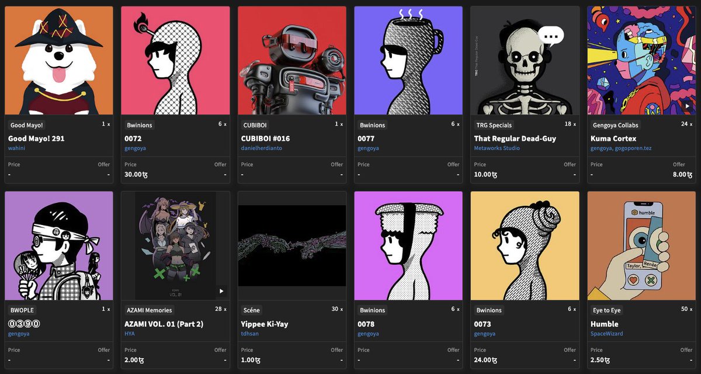
Task: Open the Yippee Ki-Yay title
Action: click(265, 324)
